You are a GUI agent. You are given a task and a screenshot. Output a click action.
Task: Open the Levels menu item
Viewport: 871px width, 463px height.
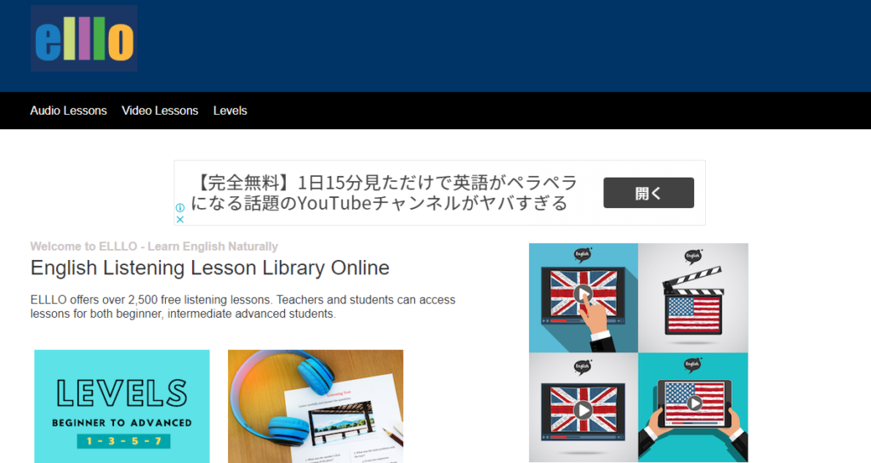click(230, 110)
